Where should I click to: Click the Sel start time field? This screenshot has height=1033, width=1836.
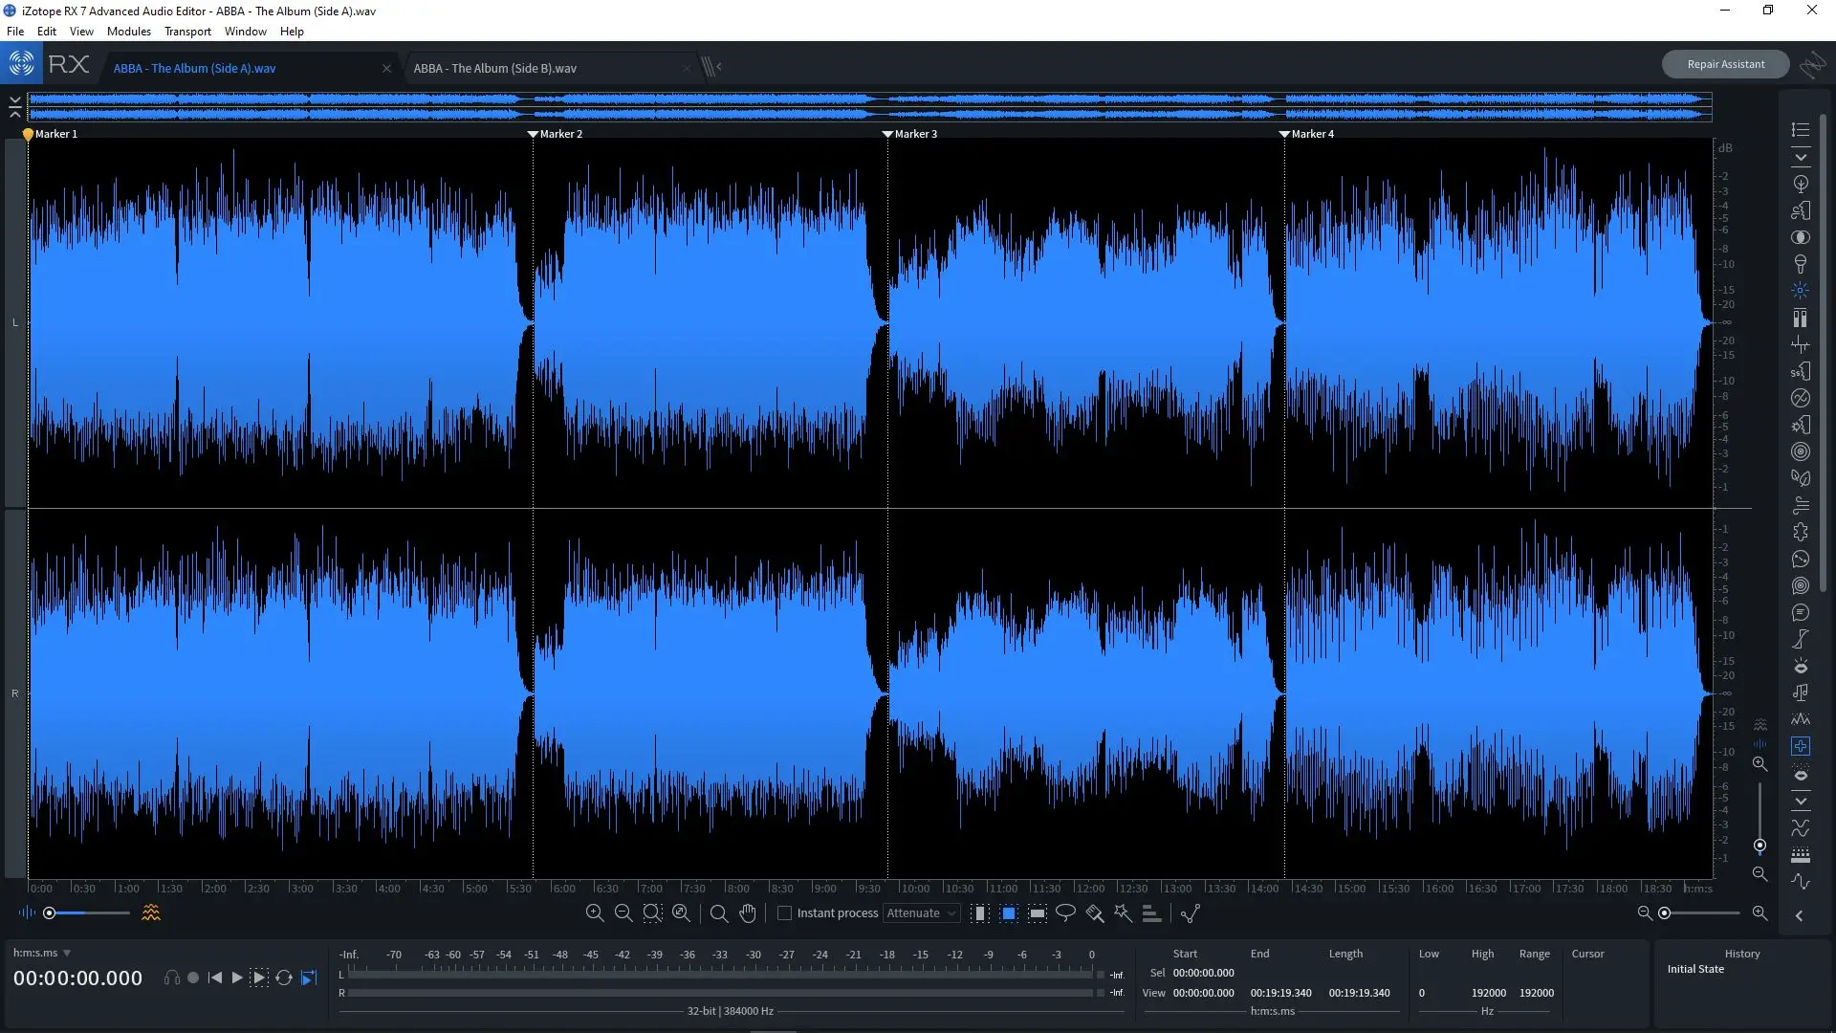tap(1203, 973)
